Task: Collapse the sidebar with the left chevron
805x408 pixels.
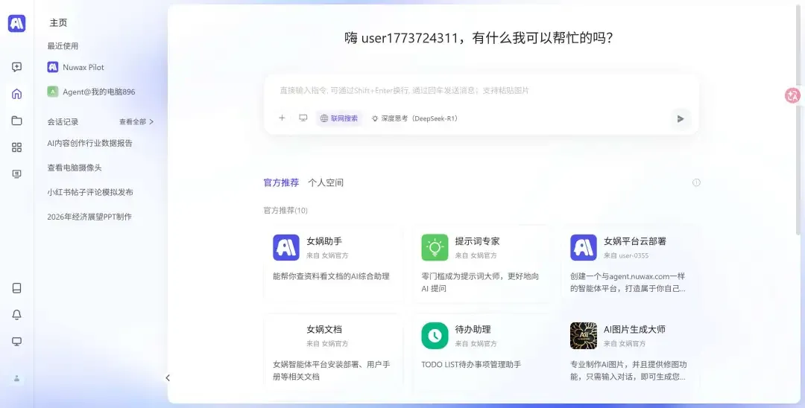Action: click(x=168, y=378)
